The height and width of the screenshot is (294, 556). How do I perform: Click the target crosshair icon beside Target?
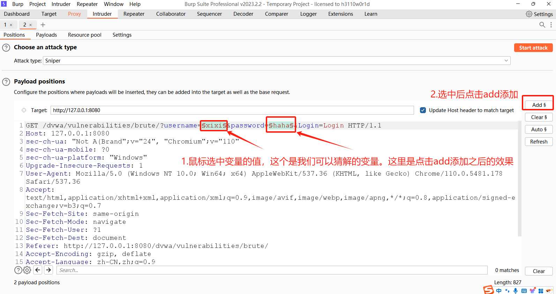[24, 110]
